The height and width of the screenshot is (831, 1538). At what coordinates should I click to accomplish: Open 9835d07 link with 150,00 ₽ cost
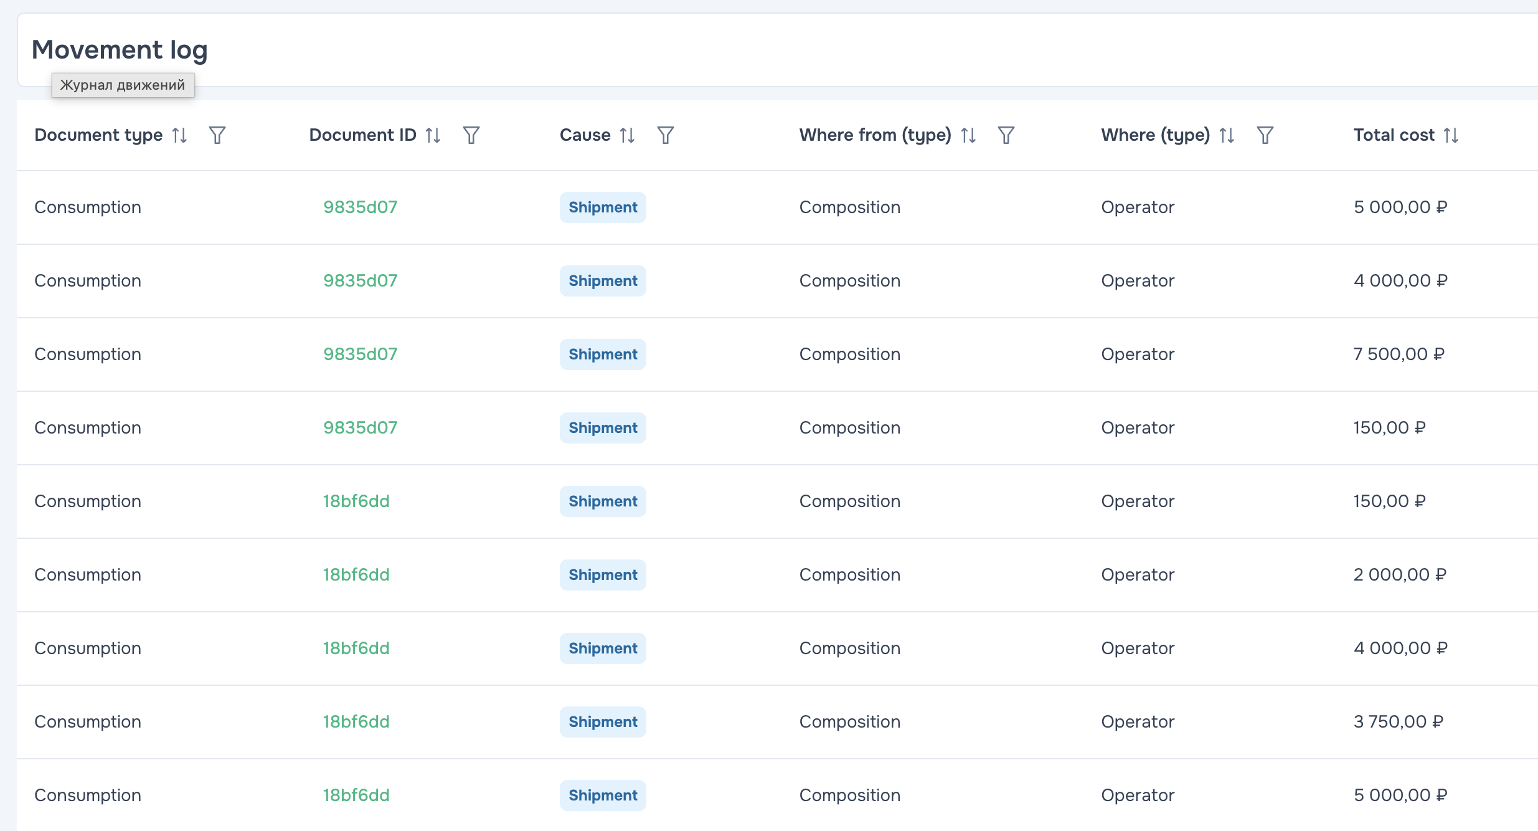coord(360,428)
